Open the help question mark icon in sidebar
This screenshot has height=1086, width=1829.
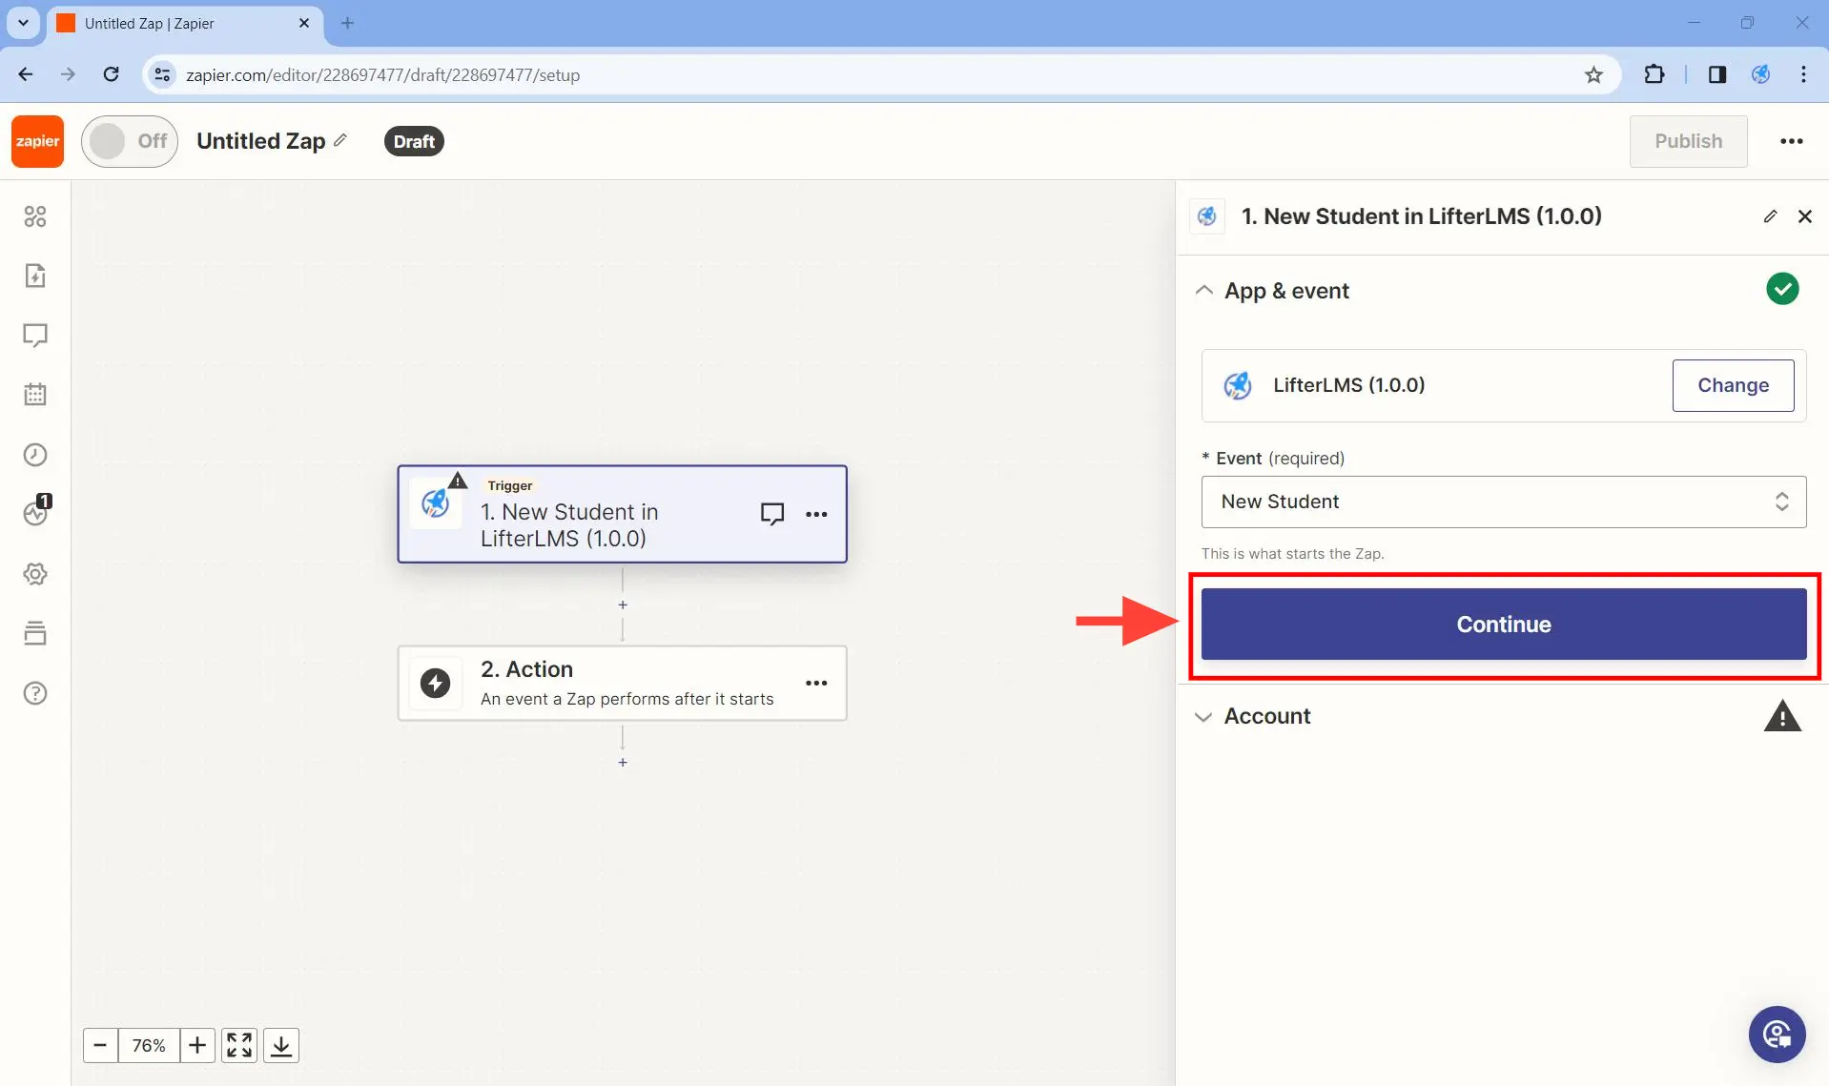pos(35,693)
